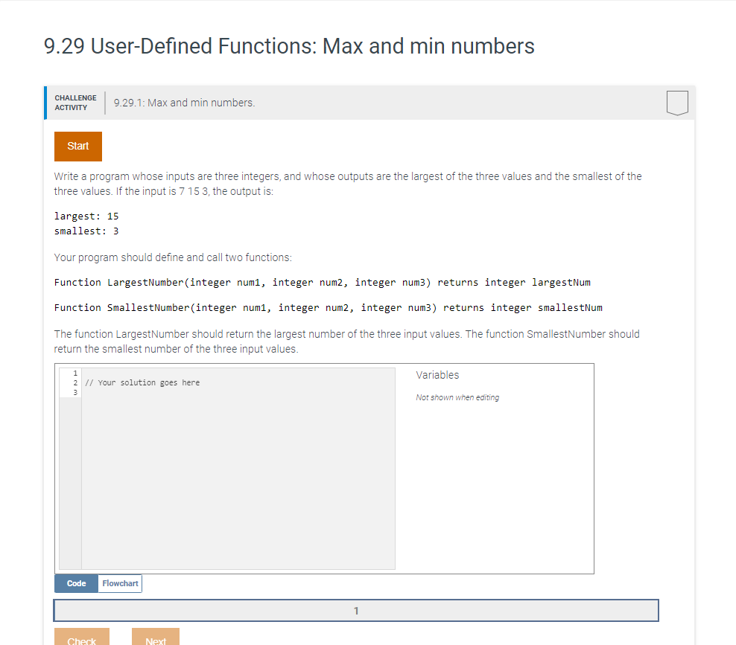The width and height of the screenshot is (736, 645).
Task: Click the LargestNumber function signature text
Action: (x=323, y=283)
